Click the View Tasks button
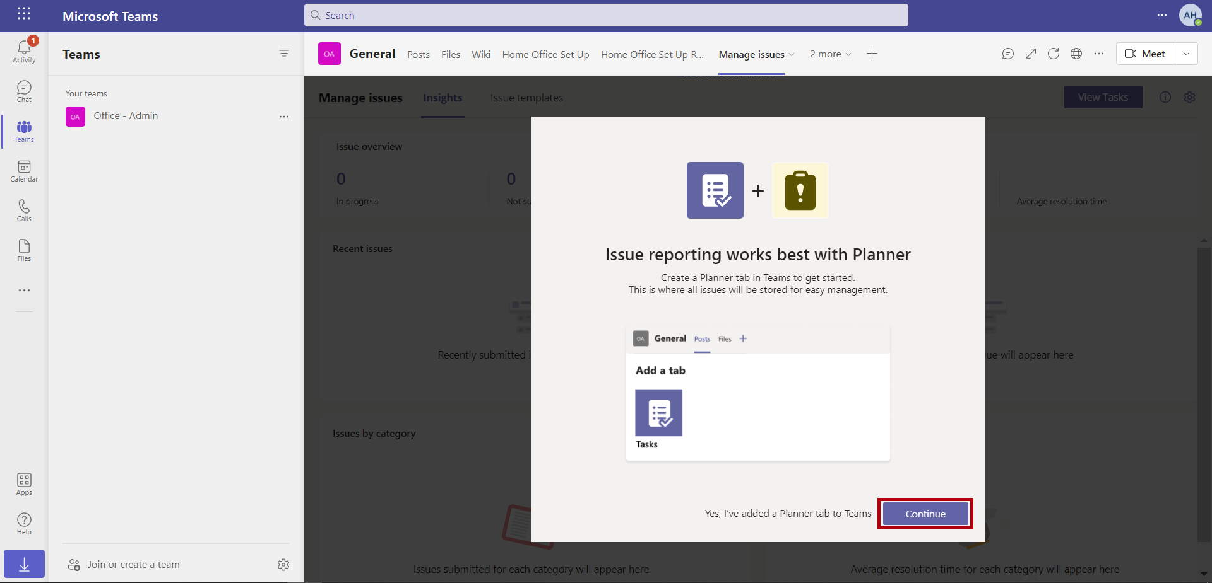The width and height of the screenshot is (1212, 583). [1103, 97]
